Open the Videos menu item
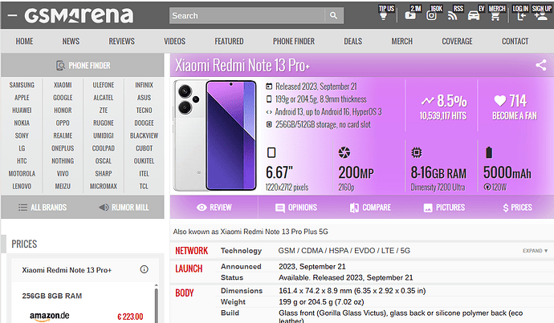 click(x=174, y=41)
